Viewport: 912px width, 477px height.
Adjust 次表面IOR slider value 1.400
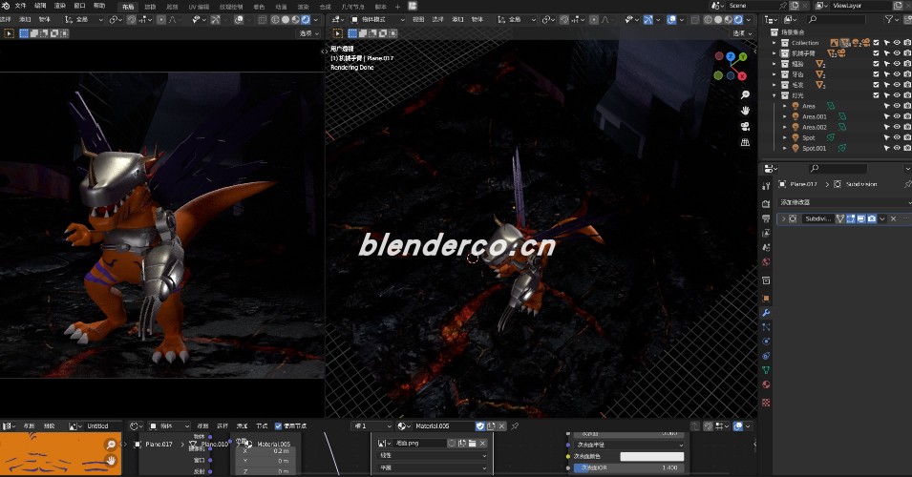(x=628, y=467)
